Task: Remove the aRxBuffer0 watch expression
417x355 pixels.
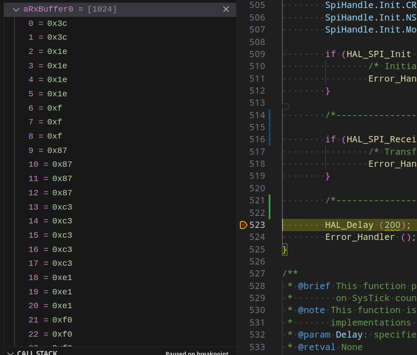Action: pyautogui.click(x=226, y=9)
